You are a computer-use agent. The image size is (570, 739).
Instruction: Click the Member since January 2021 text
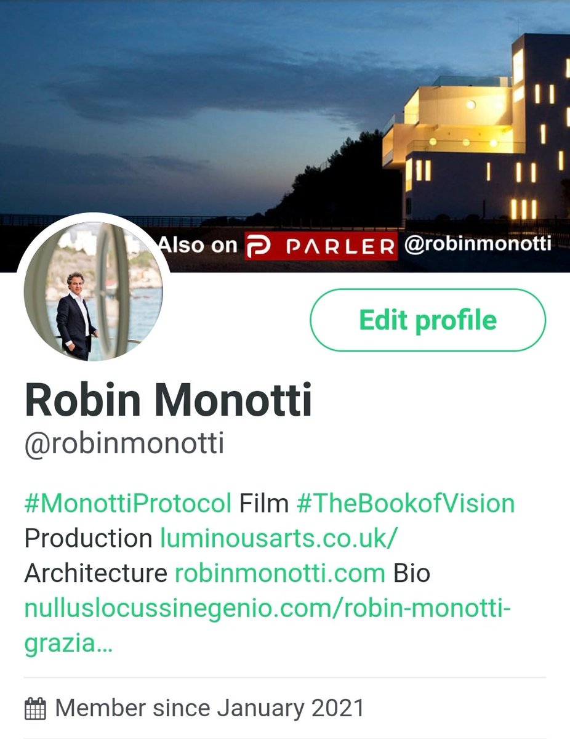(210, 708)
